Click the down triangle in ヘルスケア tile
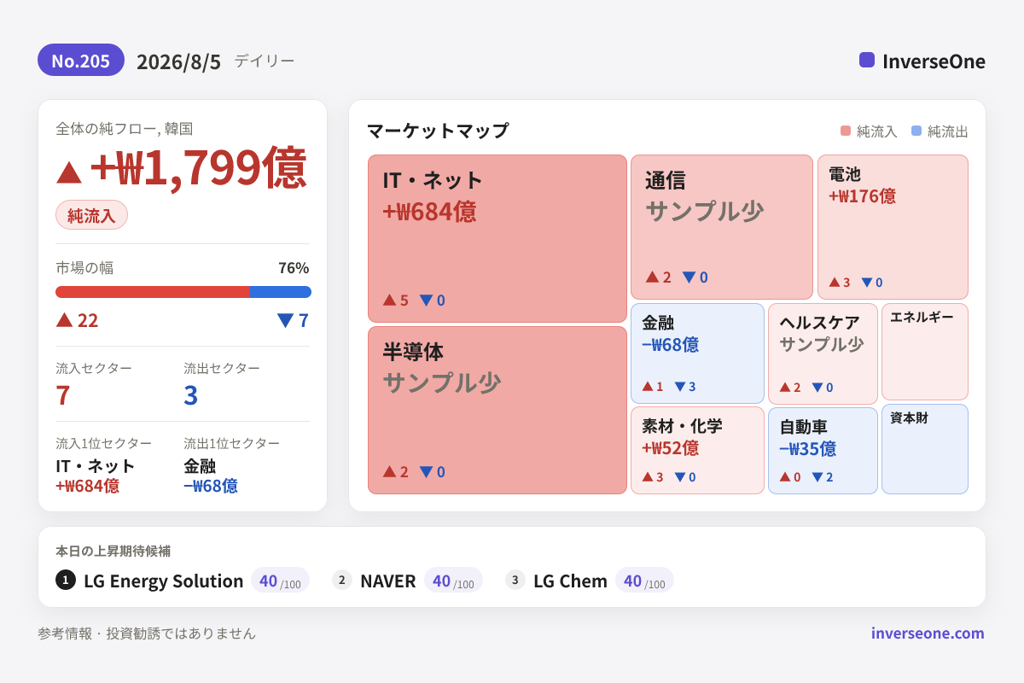Viewport: 1024px width, 683px height. click(817, 388)
